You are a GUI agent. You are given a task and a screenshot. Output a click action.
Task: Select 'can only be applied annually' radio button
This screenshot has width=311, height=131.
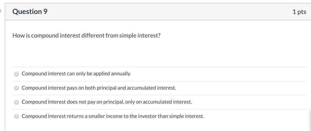click(x=17, y=74)
